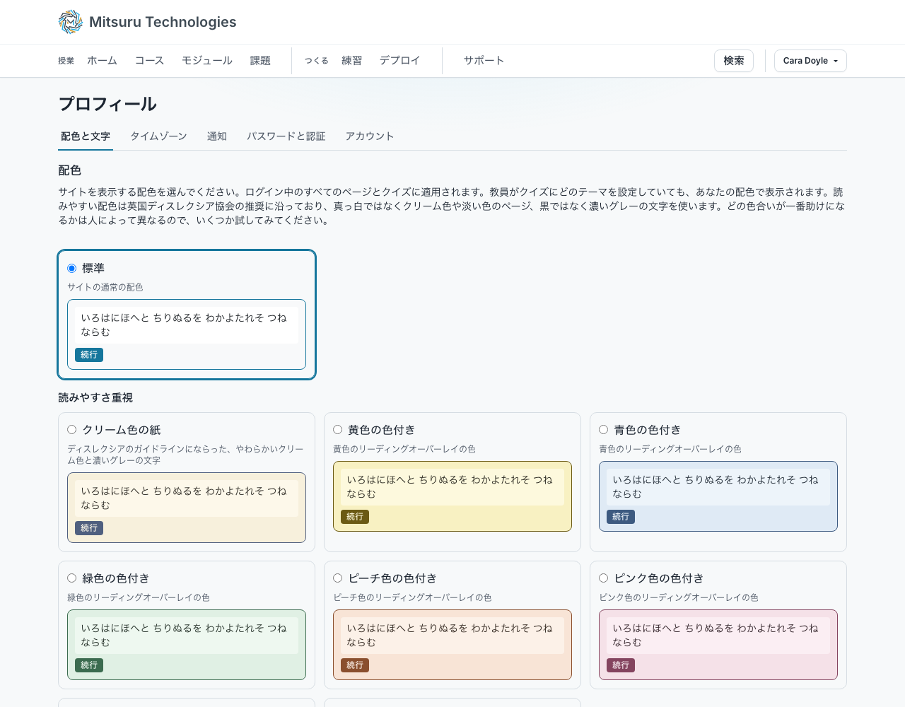The width and height of the screenshot is (905, 707).
Task: Click 続行 in the pink preview
Action: [621, 665]
